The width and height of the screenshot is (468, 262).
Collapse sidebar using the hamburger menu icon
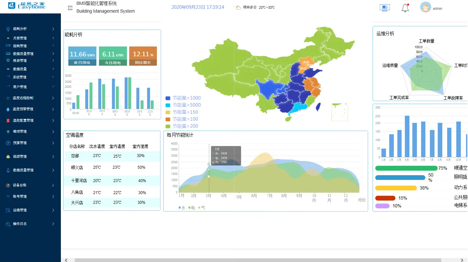click(70, 8)
